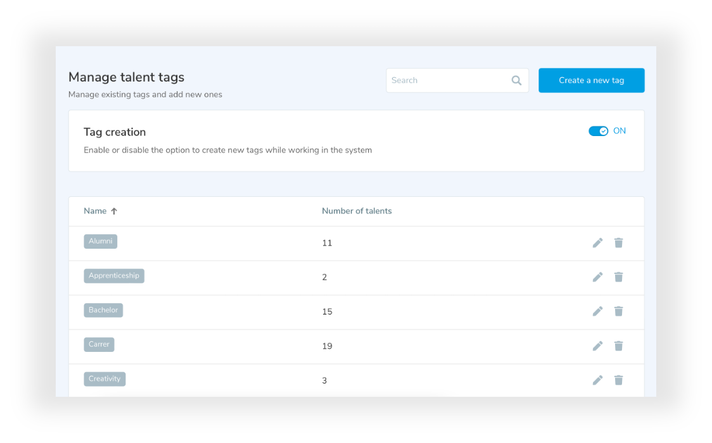The image size is (712, 443).
Task: Turn off the Tag creation toggle
Action: pyautogui.click(x=598, y=131)
